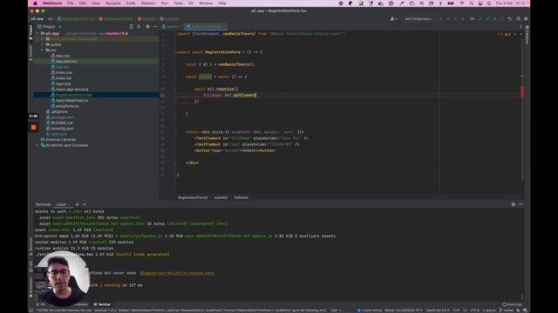Click submit() in bottom breadcrumb bar
The image size is (558, 313).
pos(221,197)
